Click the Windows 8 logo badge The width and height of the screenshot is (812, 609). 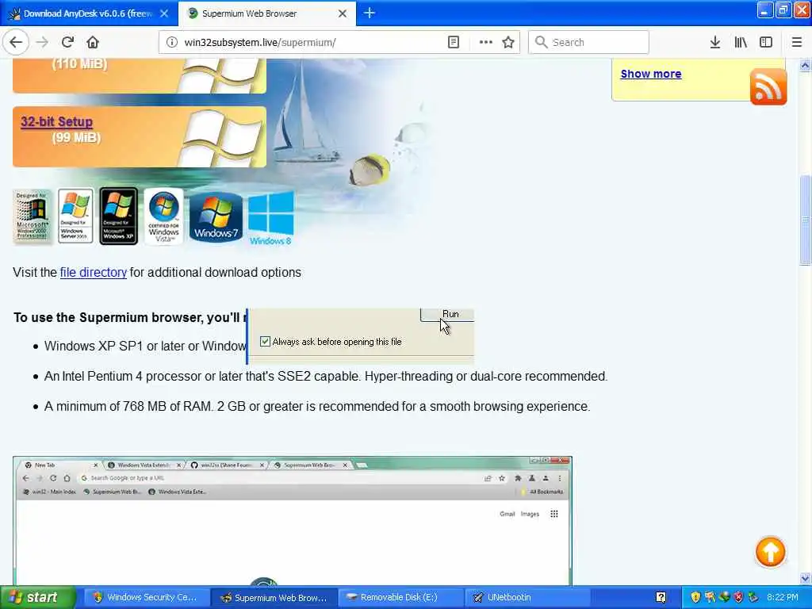(271, 218)
